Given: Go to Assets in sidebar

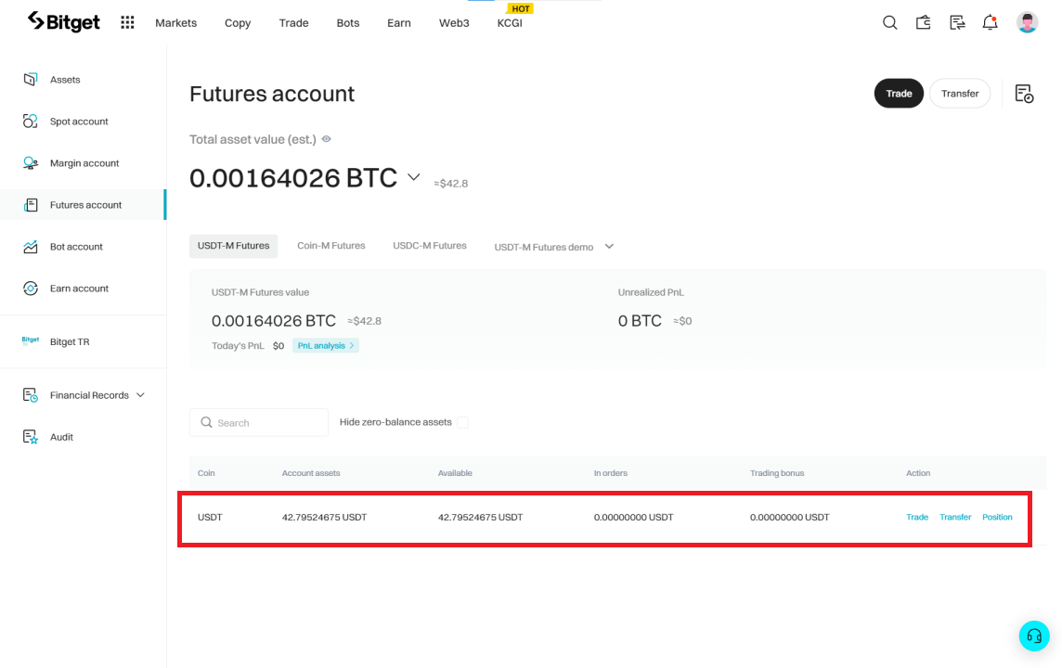Looking at the screenshot, I should (x=65, y=80).
